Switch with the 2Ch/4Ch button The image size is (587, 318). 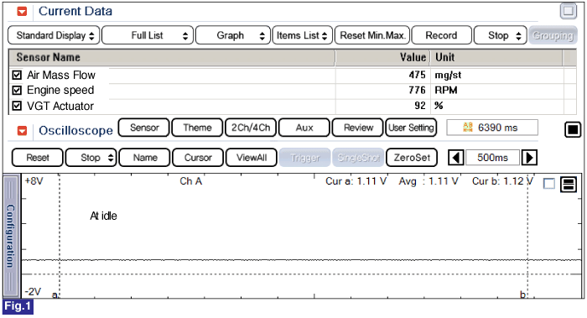251,128
